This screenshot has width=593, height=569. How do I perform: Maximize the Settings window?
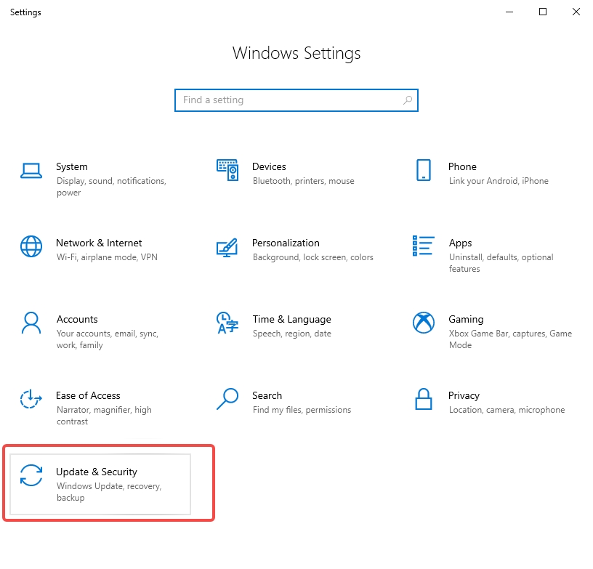pyautogui.click(x=543, y=12)
